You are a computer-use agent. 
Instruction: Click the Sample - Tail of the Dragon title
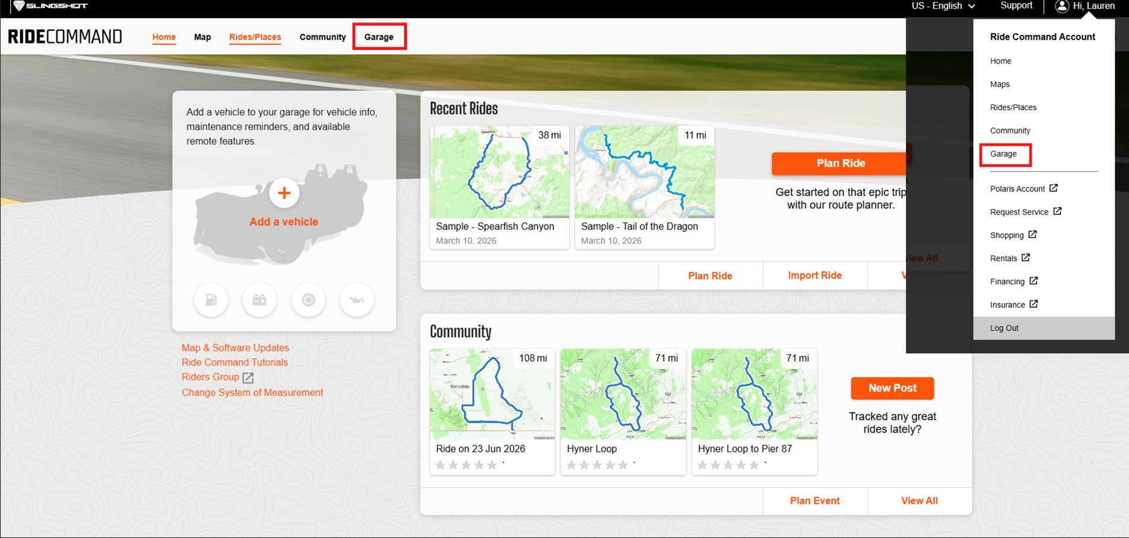tap(640, 226)
